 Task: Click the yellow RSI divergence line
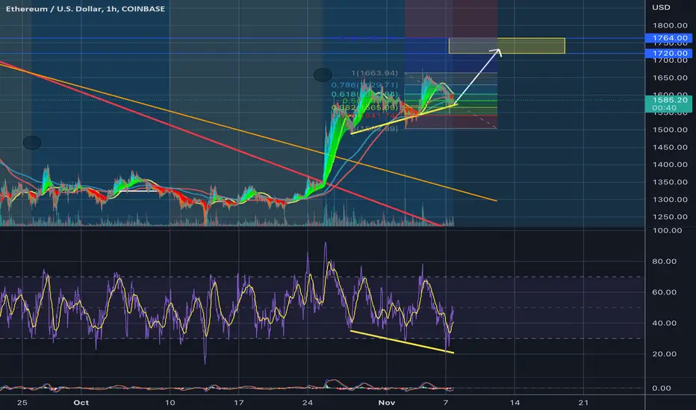pyautogui.click(x=402, y=341)
